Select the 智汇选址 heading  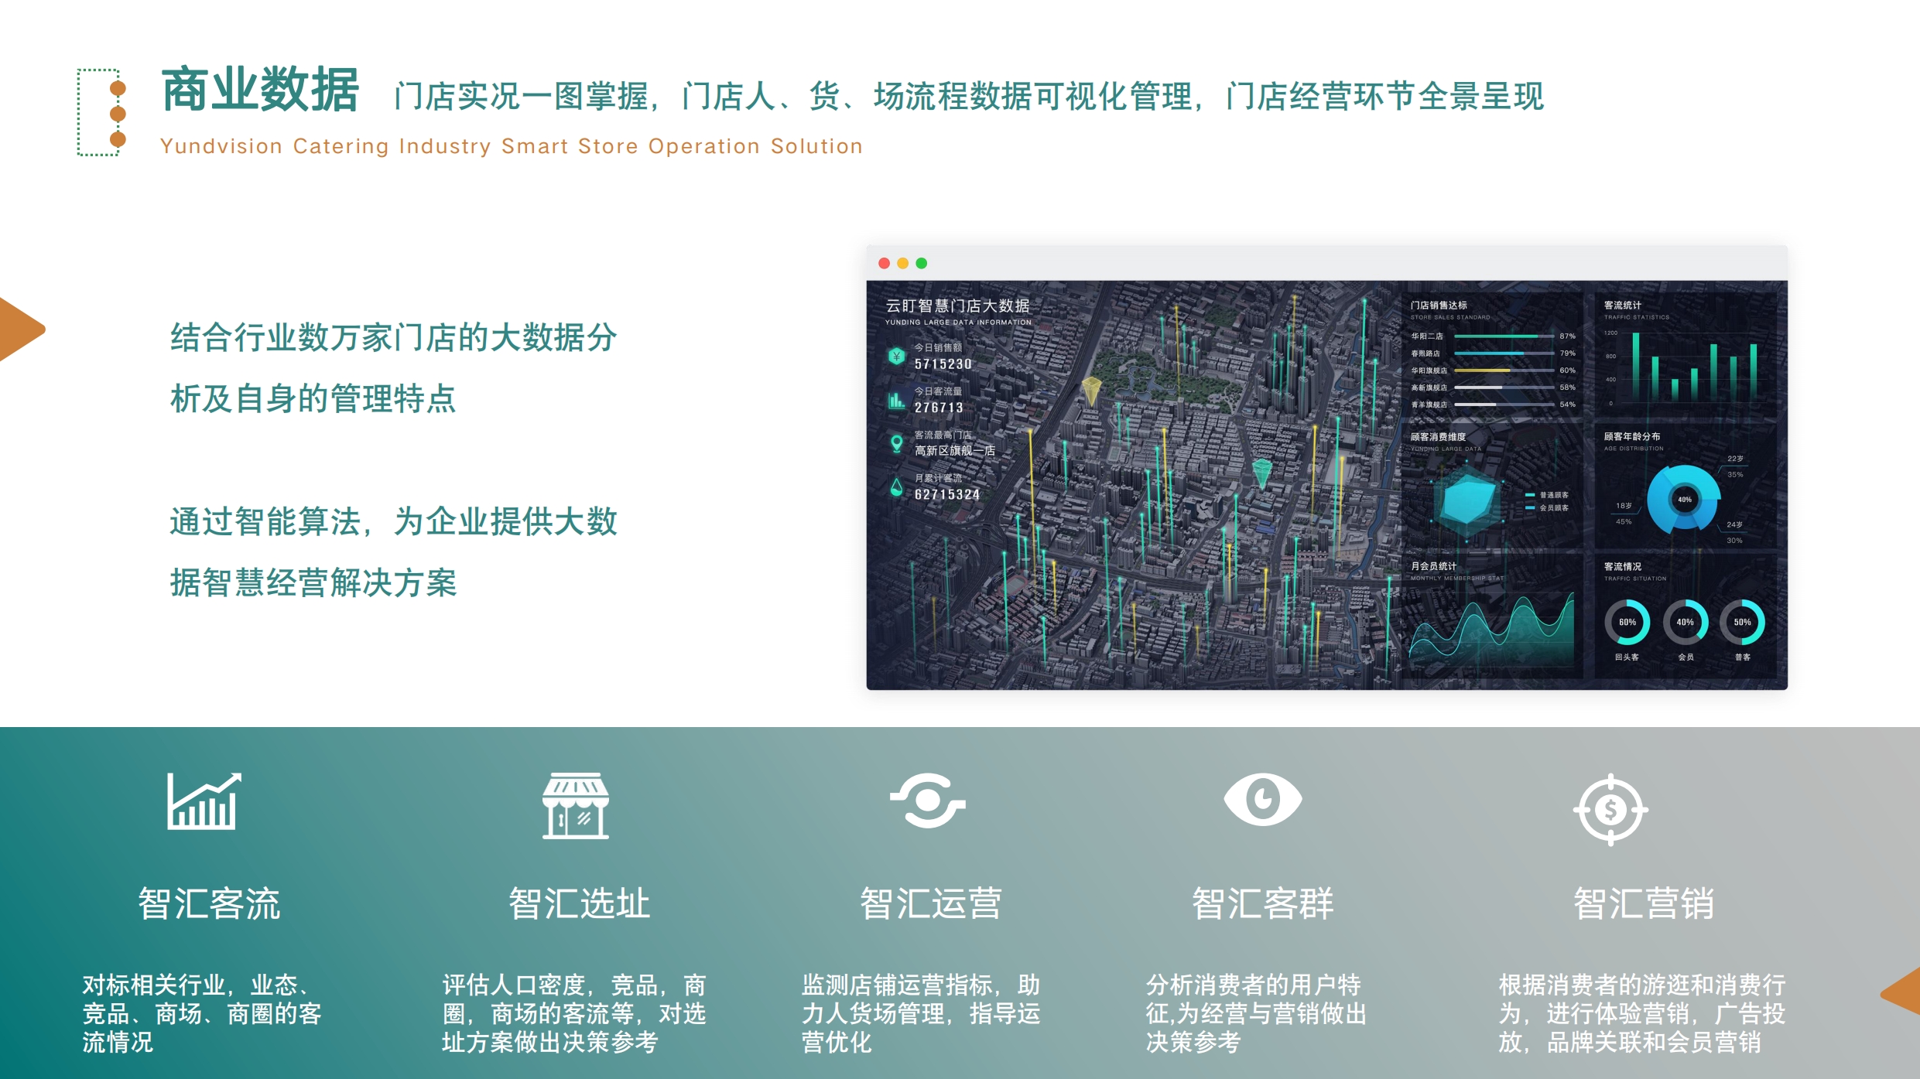coord(579,903)
